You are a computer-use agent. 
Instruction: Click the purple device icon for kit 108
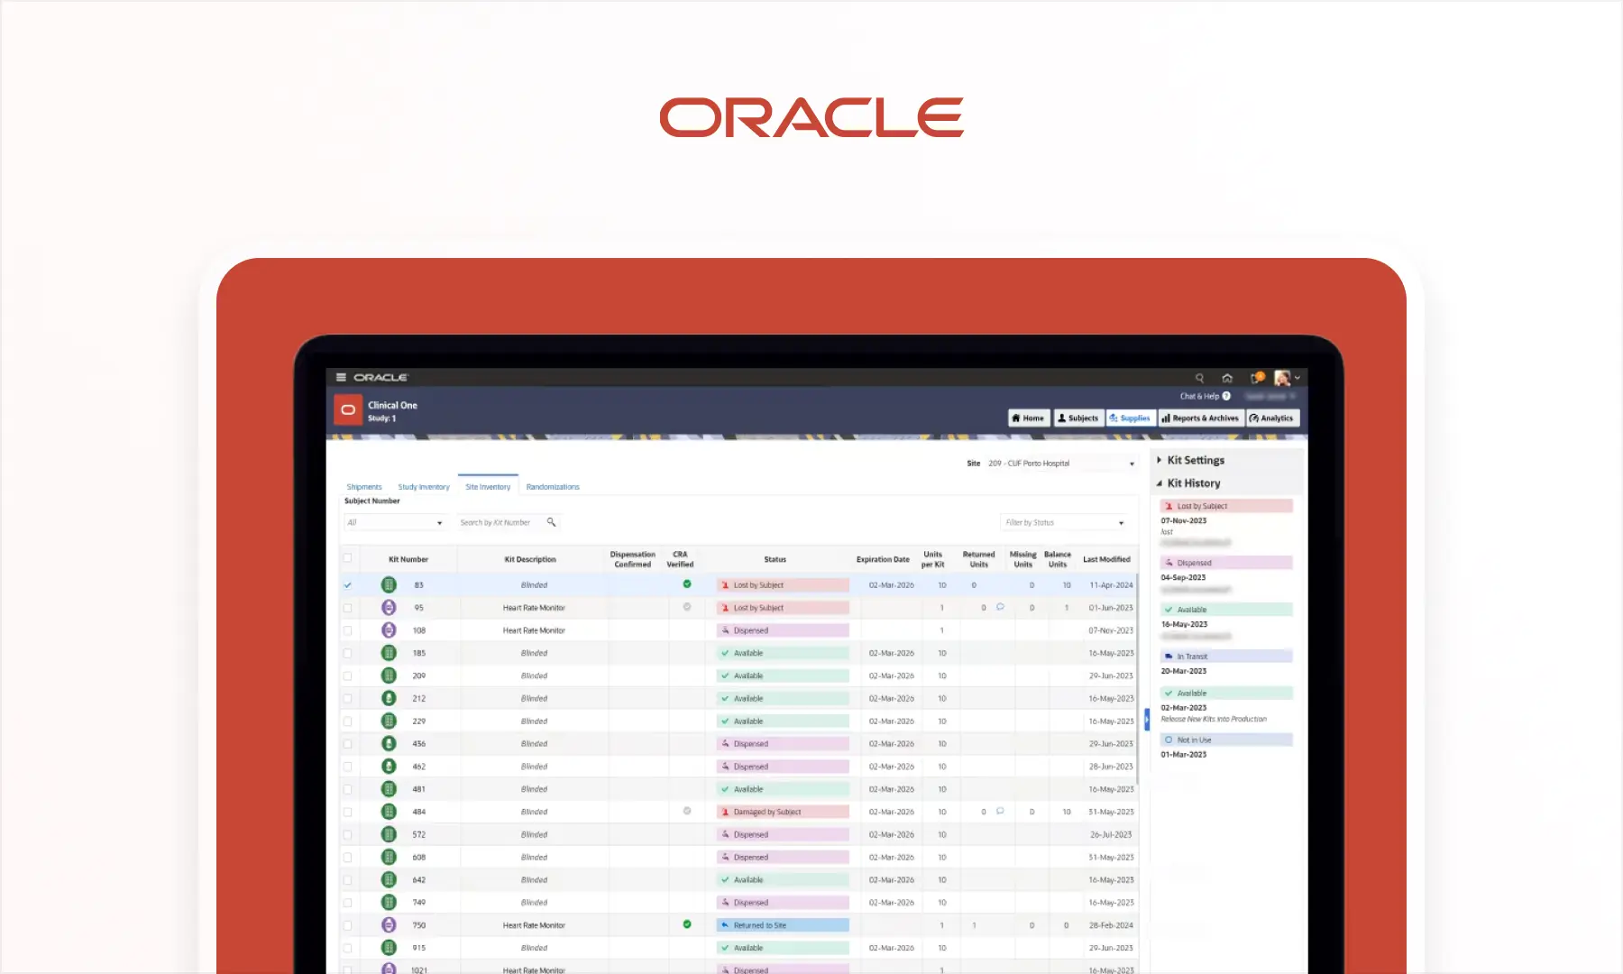(389, 630)
